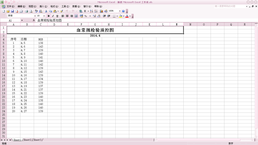Run the spelling check tool
Viewport: 258px width, 145px height.
[36, 11]
